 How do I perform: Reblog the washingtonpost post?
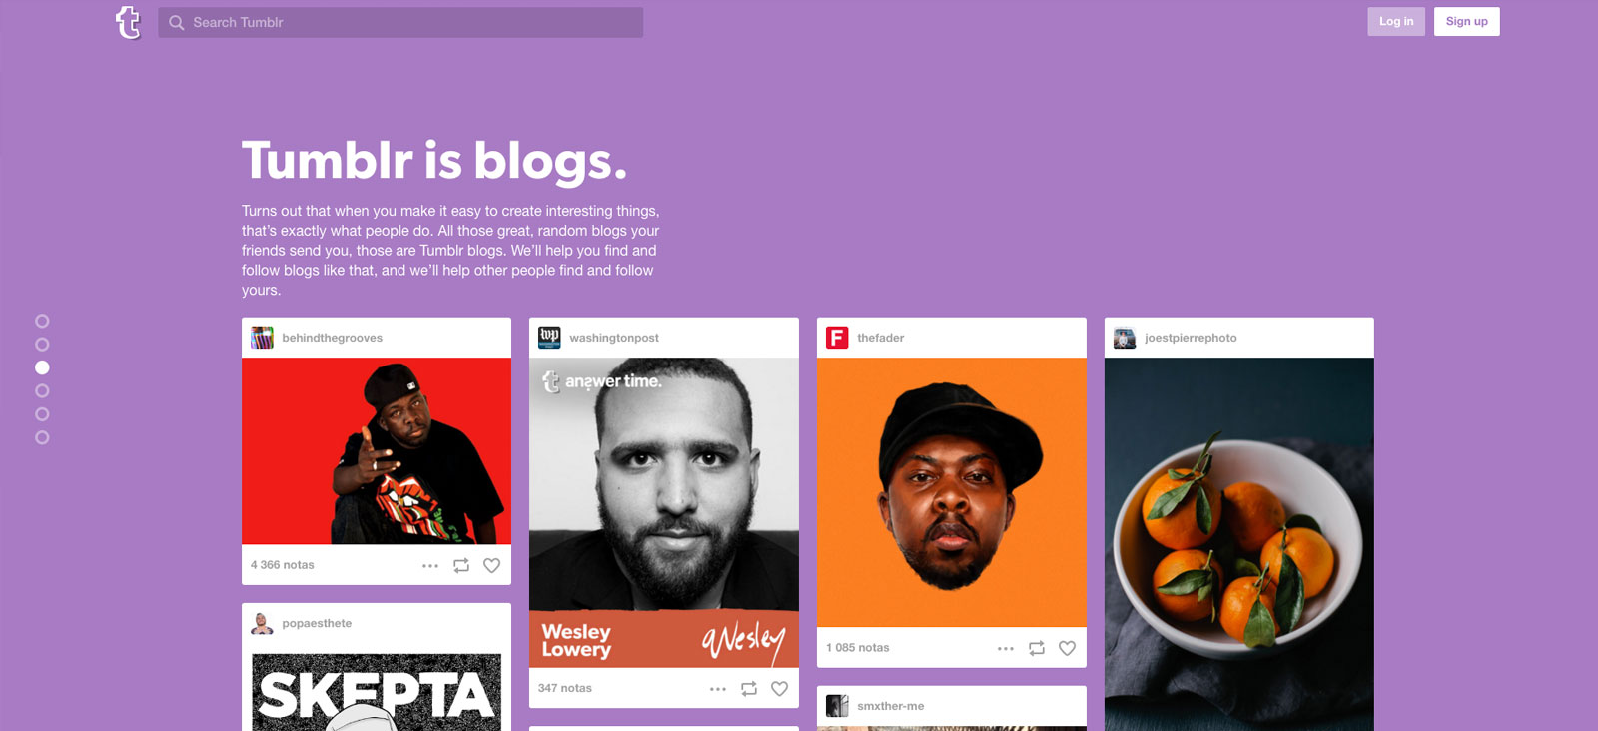pos(749,688)
